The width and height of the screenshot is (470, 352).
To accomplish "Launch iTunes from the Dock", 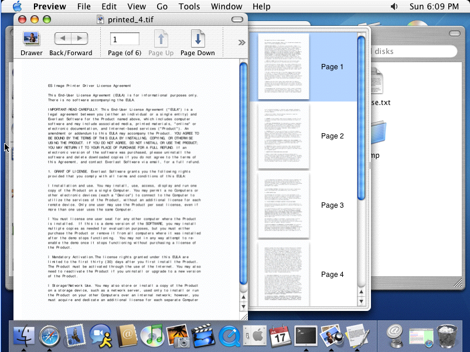I will pos(152,336).
